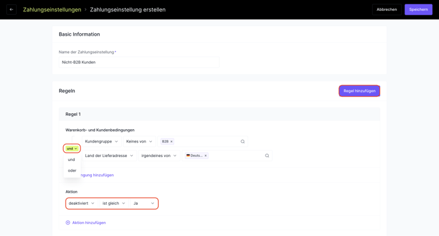Open the Kundengruppe condition dropdown
This screenshot has width=439, height=236.
101,141
